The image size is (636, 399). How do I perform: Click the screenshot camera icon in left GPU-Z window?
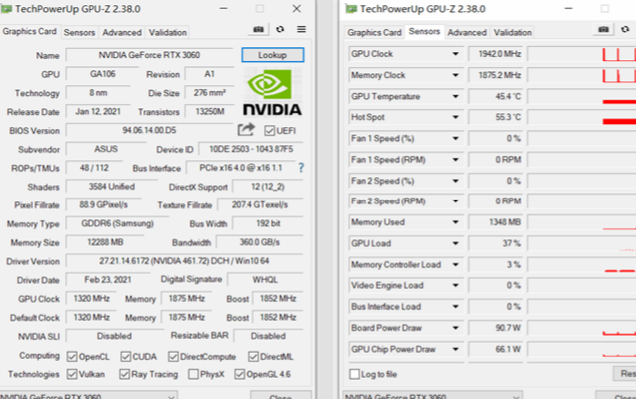(x=258, y=29)
